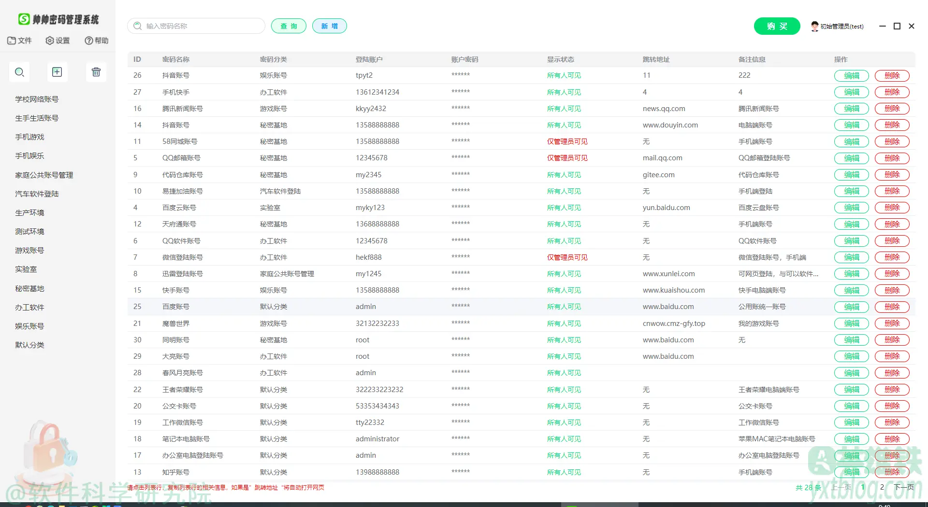Click the kkyy2432 login account cell
Image resolution: width=928 pixels, height=507 pixels.
point(371,109)
